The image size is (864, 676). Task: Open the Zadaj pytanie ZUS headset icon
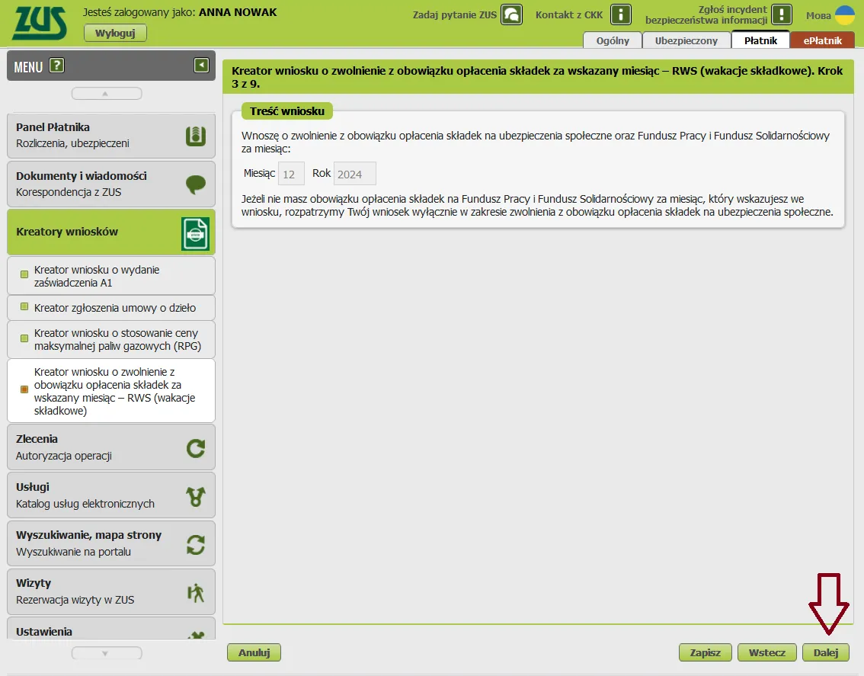tap(512, 14)
